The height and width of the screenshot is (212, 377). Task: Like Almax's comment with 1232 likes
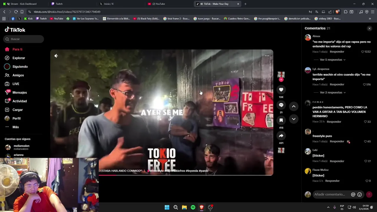coord(363,52)
